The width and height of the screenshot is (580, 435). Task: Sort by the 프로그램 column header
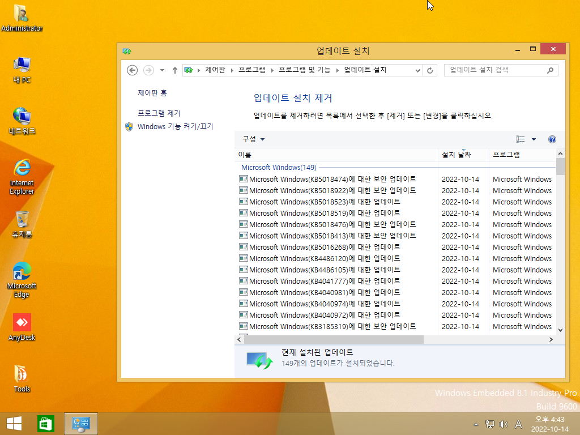(522, 155)
